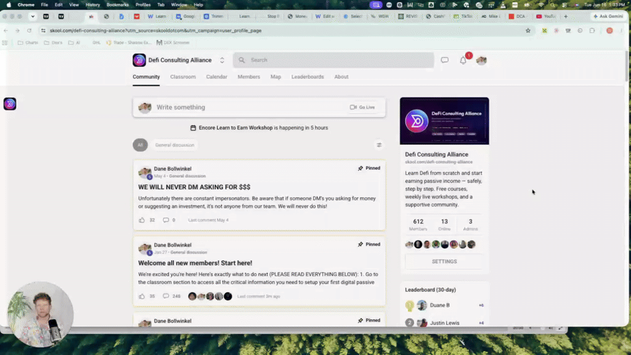Click the Defi Consulting Alliance logo icon
The image size is (631, 355).
point(139,60)
